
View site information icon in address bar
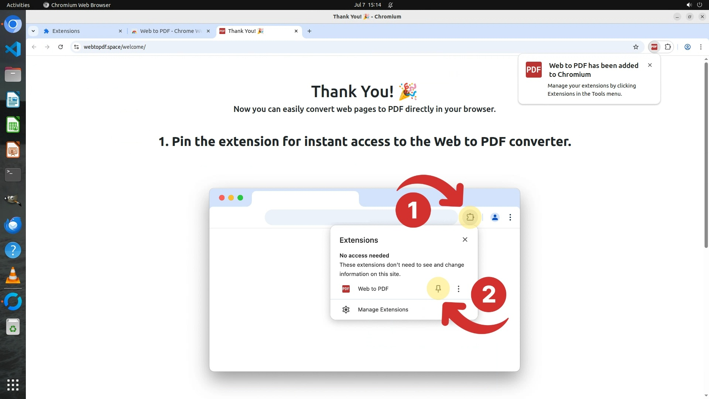click(76, 47)
